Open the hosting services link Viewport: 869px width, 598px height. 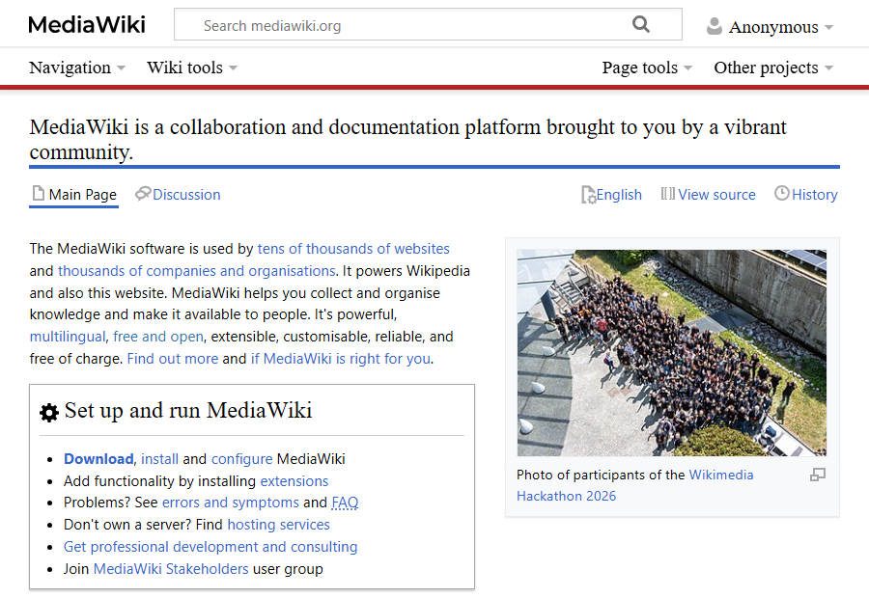click(x=279, y=525)
